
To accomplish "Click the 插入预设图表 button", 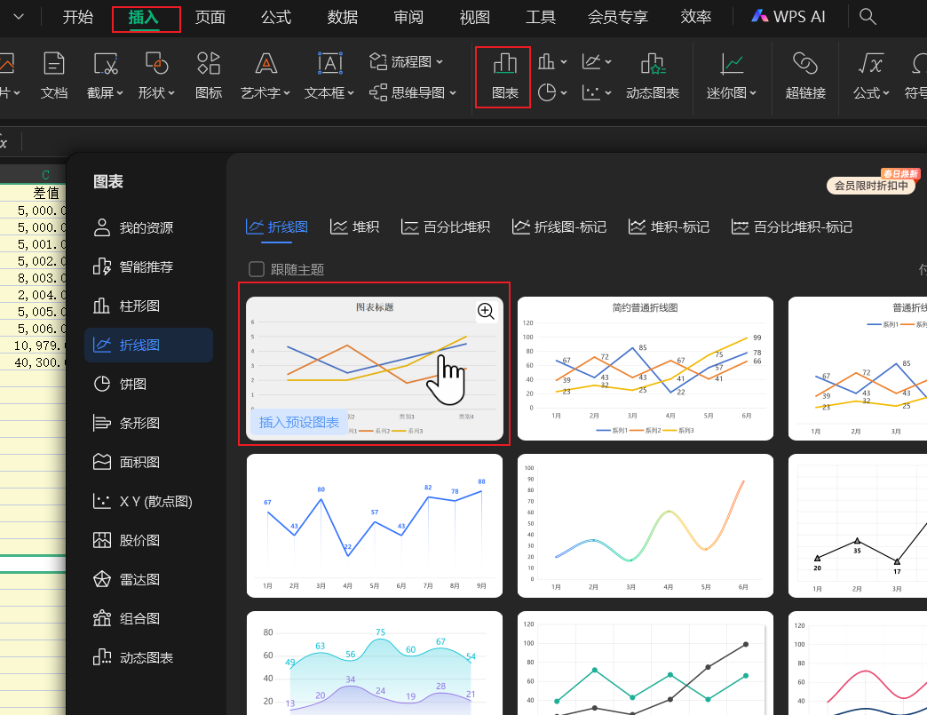I will coord(299,422).
